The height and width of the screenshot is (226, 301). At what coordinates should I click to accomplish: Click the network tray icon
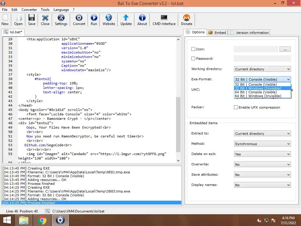pyautogui.click(x=266, y=220)
